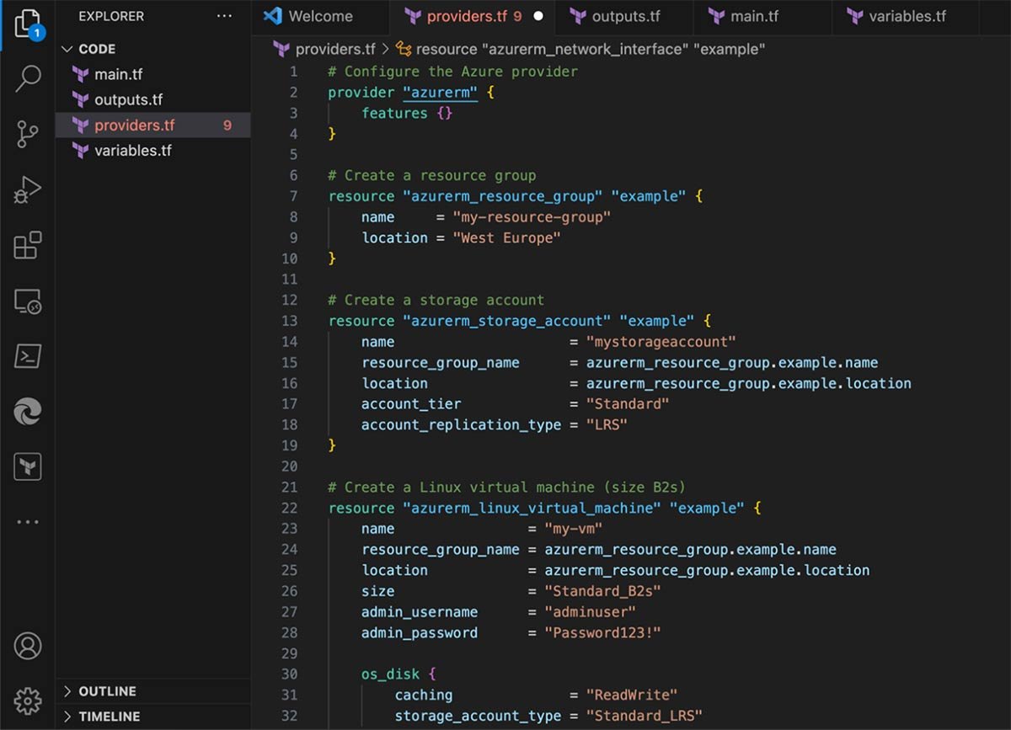
Task: Open the Accounts menu icon
Action: [x=28, y=646]
